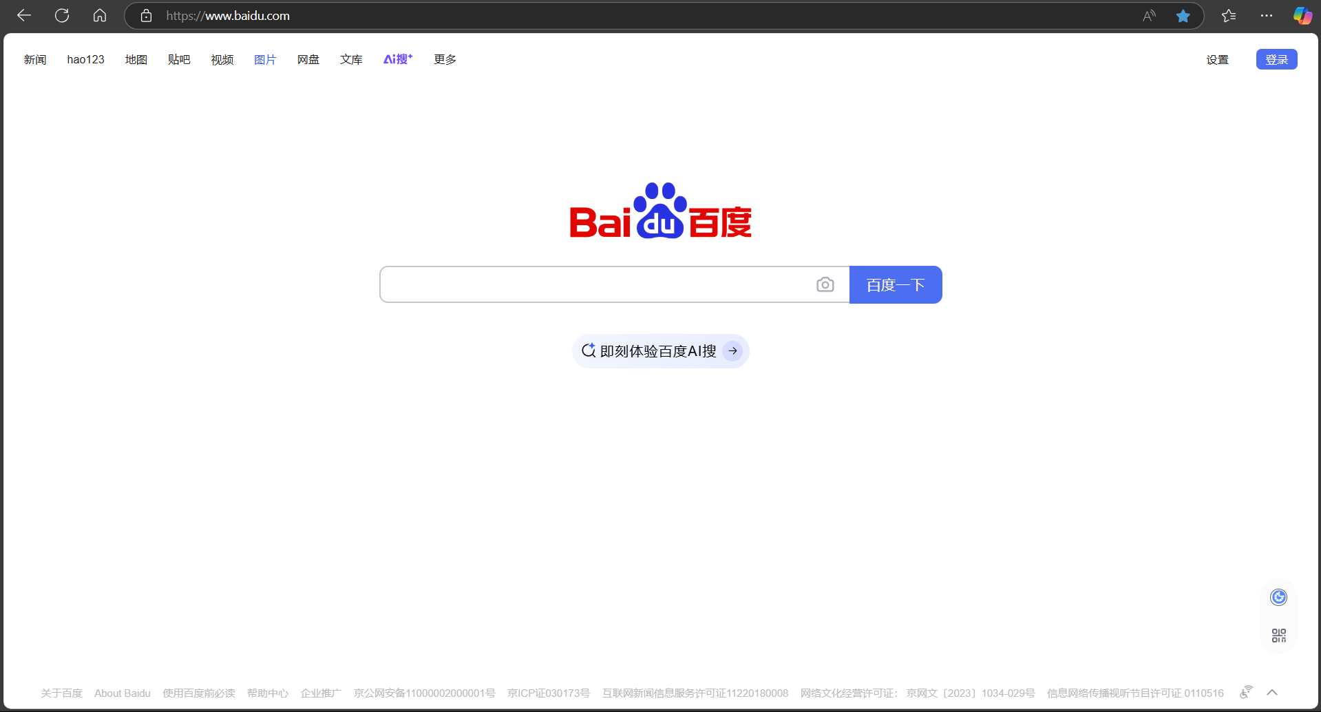This screenshot has height=712, width=1321.
Task: Open the 贴吧 link
Action: [x=179, y=60]
